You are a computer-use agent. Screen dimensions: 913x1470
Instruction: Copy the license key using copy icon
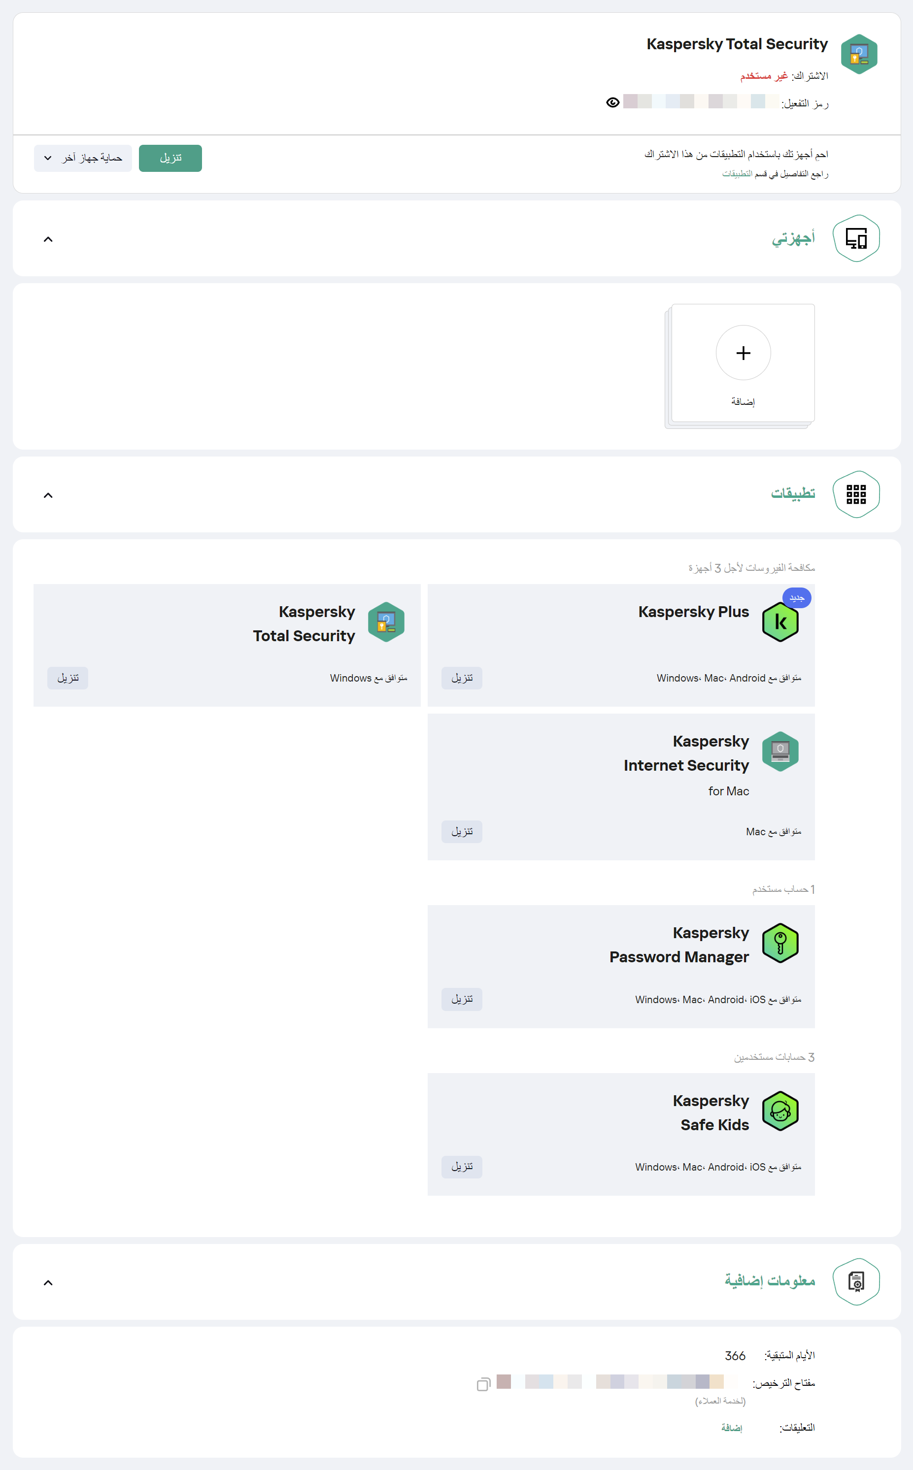pyautogui.click(x=483, y=1384)
